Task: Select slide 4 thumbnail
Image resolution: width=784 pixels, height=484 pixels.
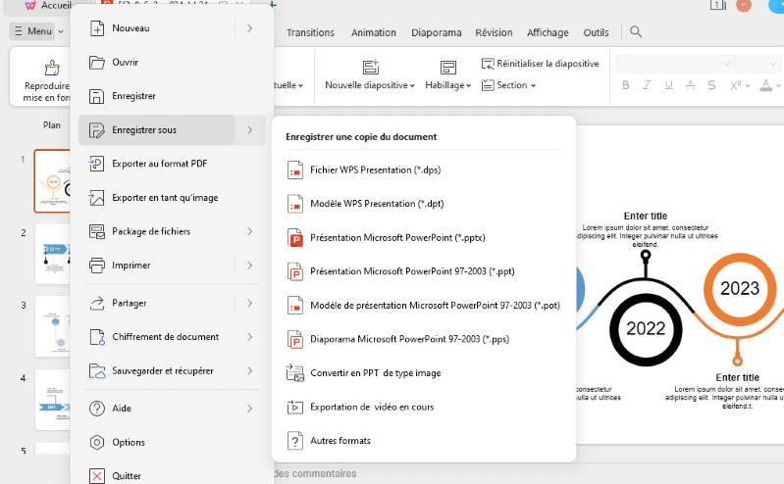Action: click(52, 400)
